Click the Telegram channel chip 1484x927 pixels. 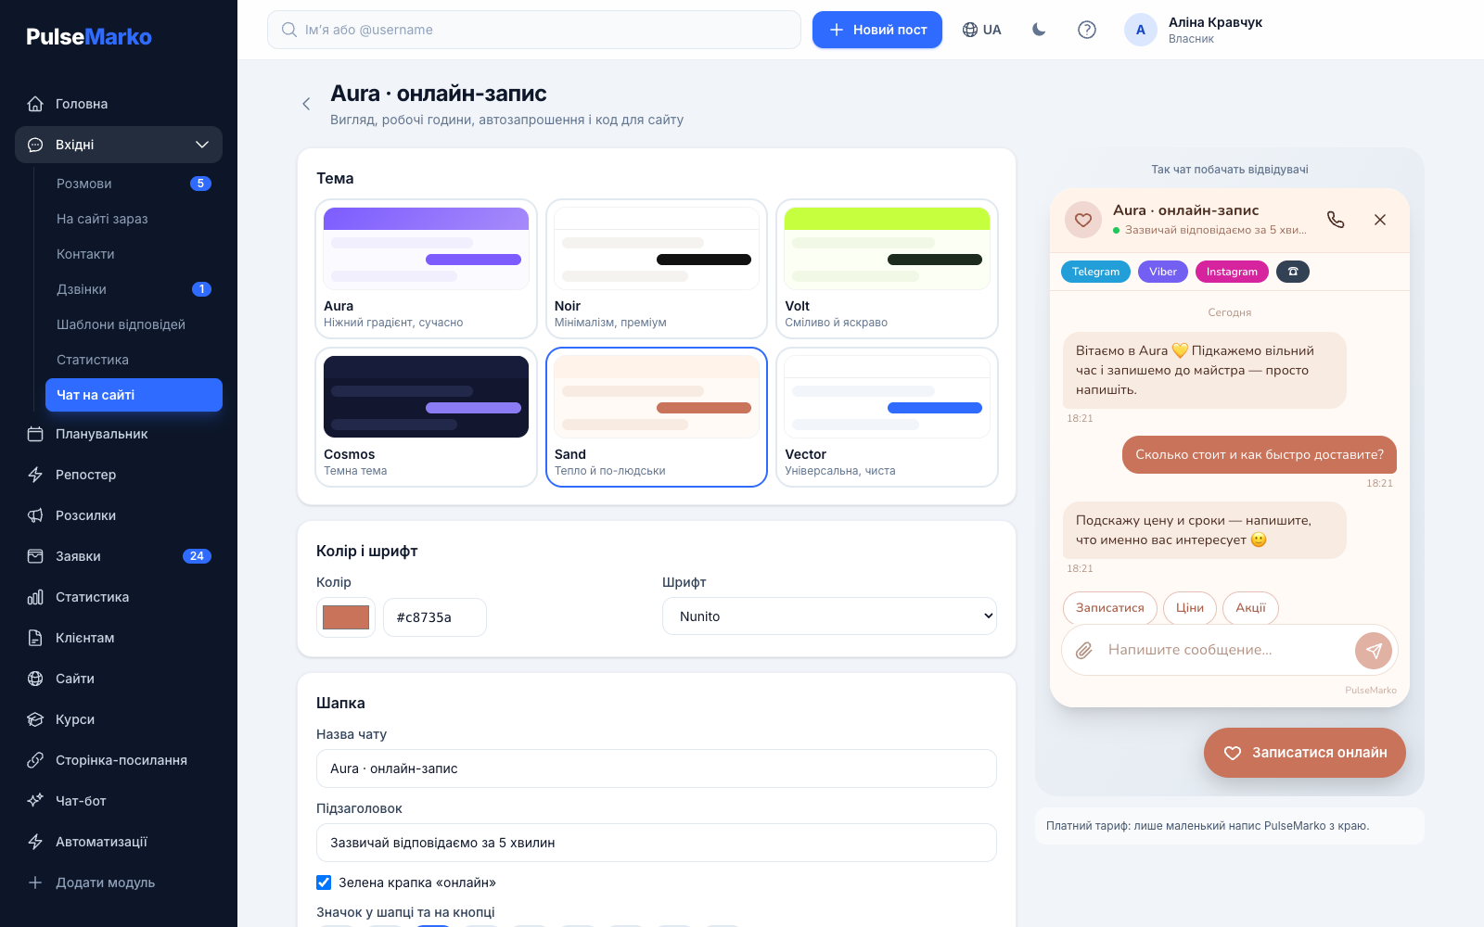click(1095, 272)
